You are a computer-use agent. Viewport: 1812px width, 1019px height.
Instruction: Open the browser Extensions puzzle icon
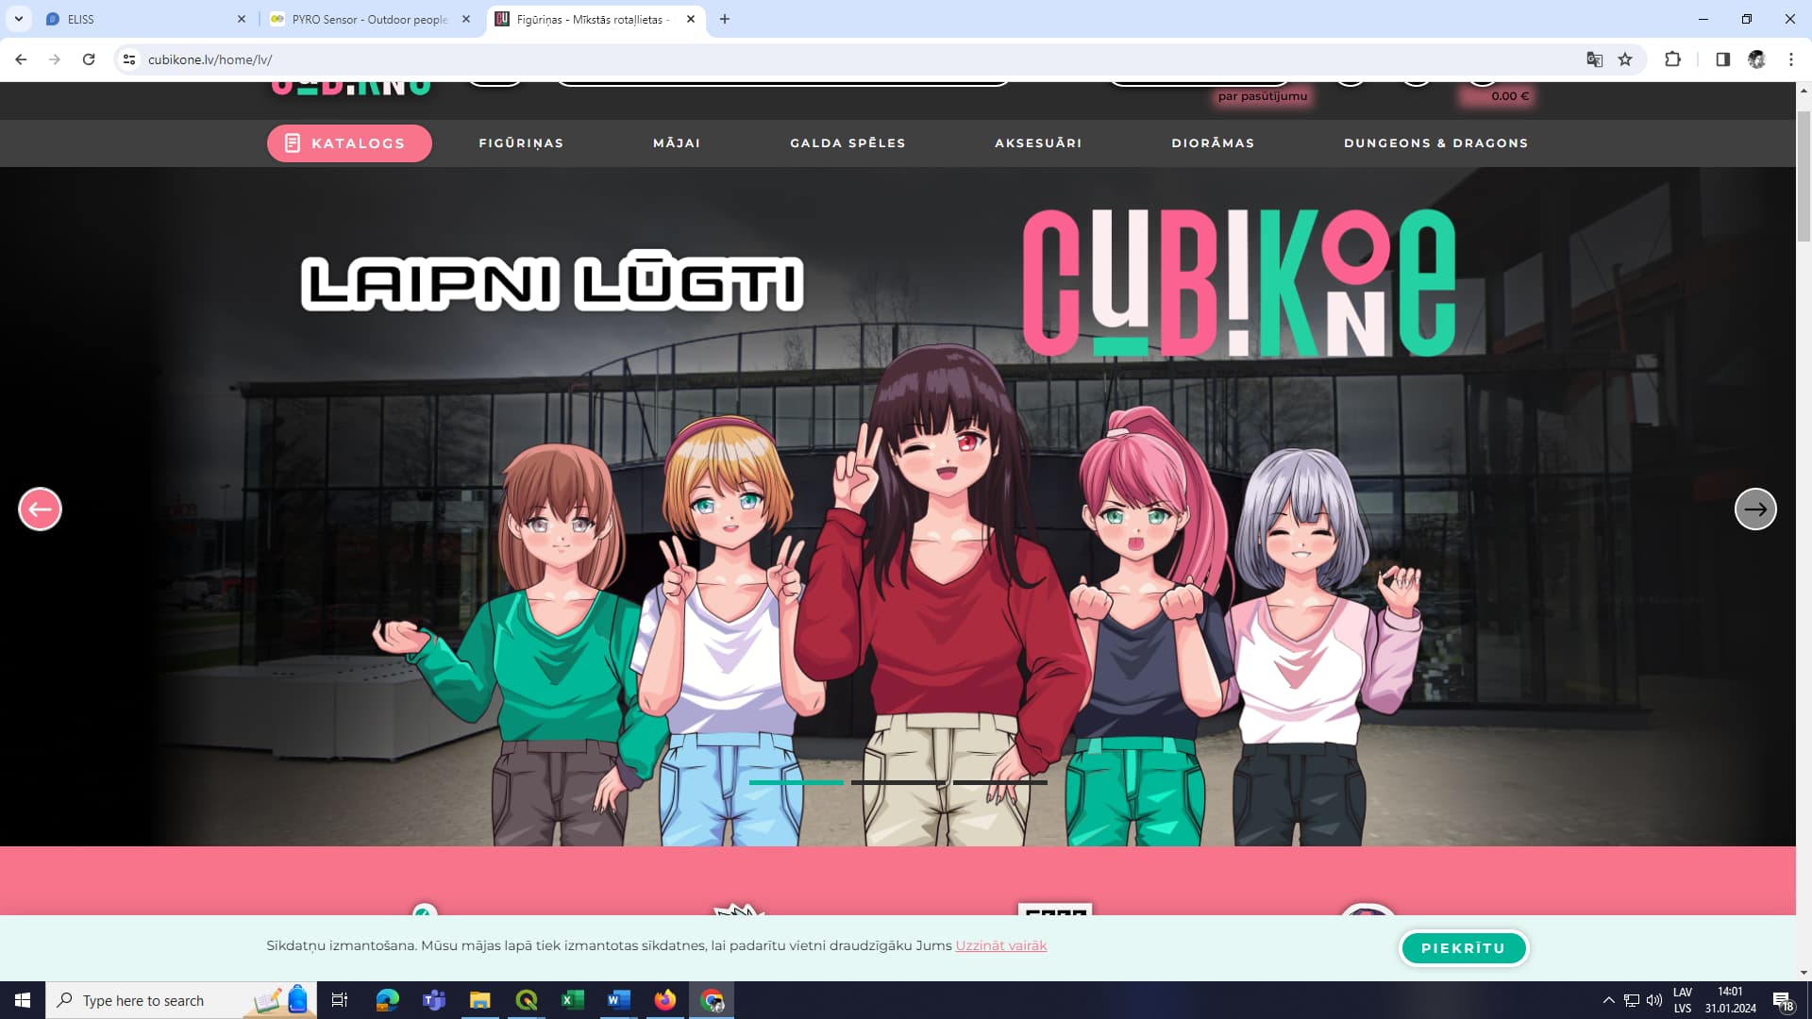(1672, 59)
